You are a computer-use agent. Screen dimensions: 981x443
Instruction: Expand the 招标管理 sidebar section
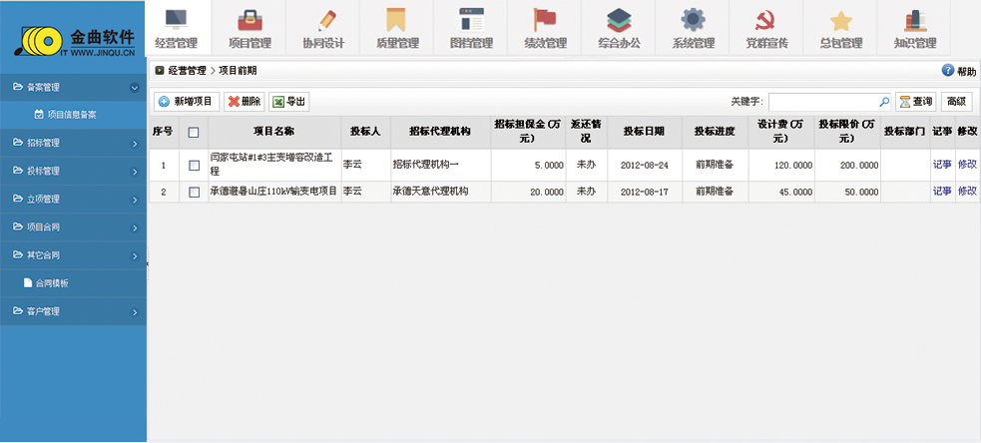click(134, 144)
